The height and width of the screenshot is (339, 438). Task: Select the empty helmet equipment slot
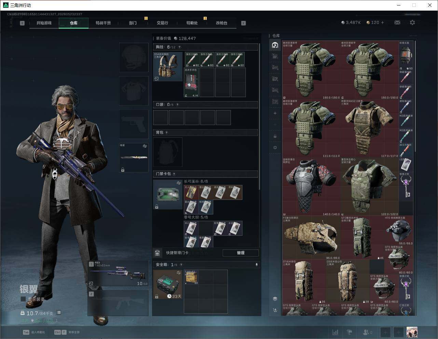tap(134, 57)
